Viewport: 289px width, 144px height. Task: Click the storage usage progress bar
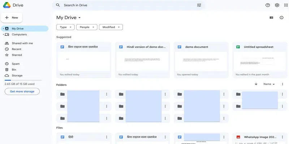(23, 80)
